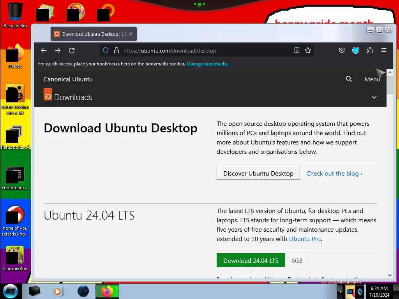Open a new tab with plus button
Image resolution: width=399 pixels, height=299 pixels.
click(x=145, y=34)
